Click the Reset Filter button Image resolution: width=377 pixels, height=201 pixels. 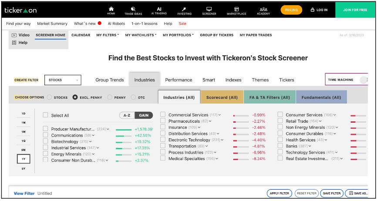306,193
